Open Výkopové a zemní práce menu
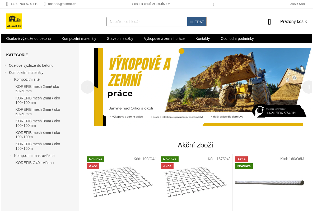The width and height of the screenshot is (317, 211). click(164, 39)
